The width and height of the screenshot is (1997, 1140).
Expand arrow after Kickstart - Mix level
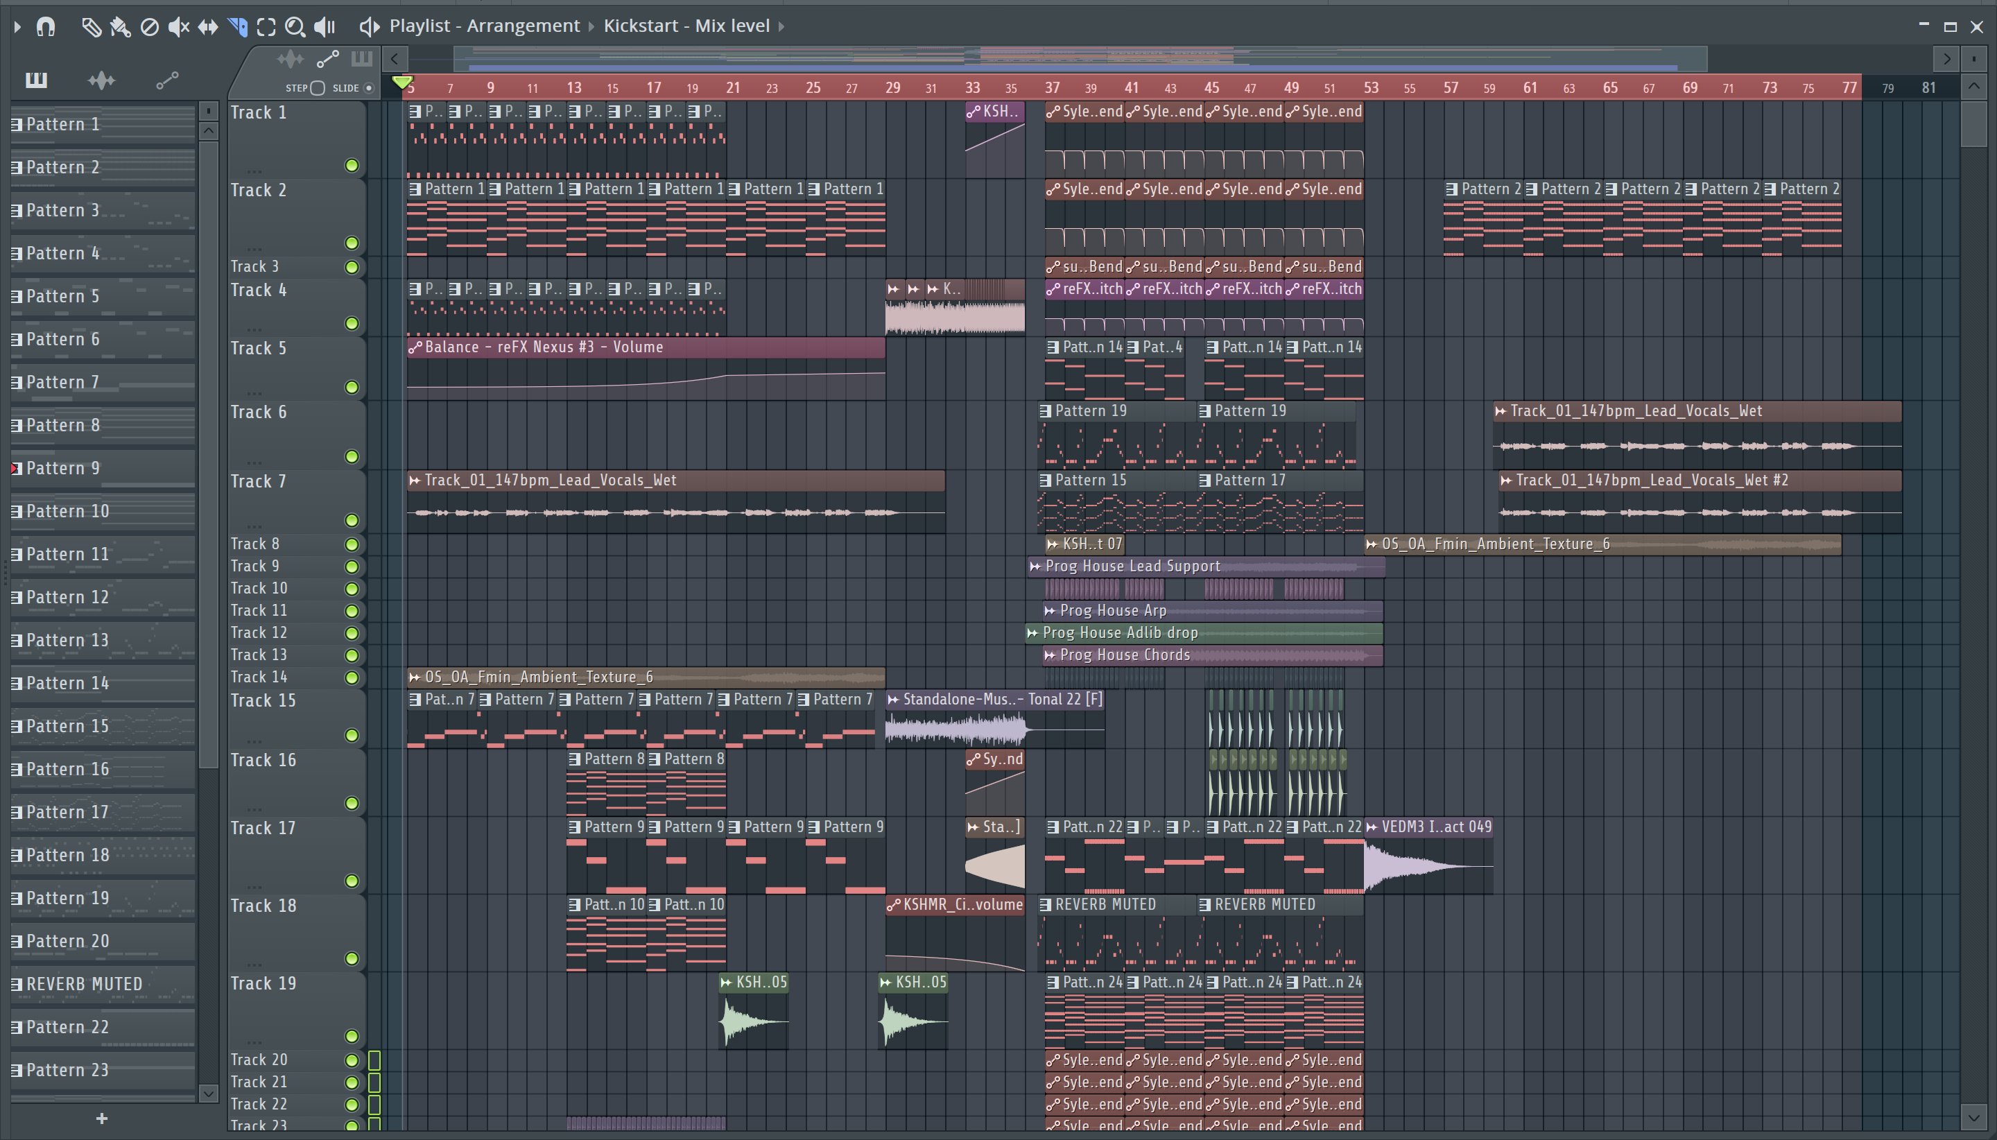point(781,26)
